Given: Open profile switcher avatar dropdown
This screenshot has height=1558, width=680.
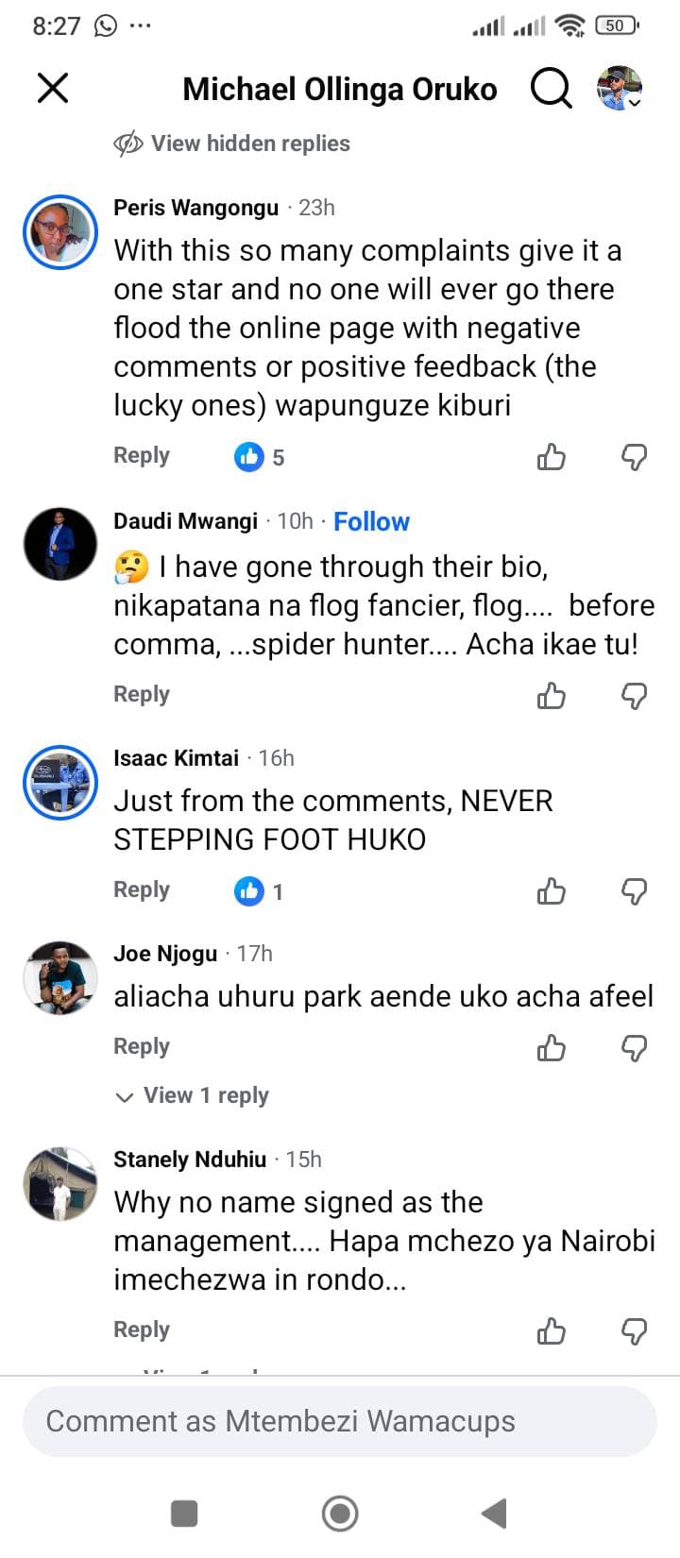Looking at the screenshot, I should (x=620, y=89).
